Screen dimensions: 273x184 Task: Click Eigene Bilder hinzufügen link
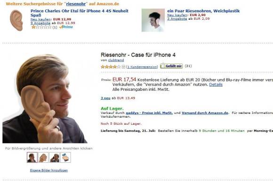(x=49, y=170)
